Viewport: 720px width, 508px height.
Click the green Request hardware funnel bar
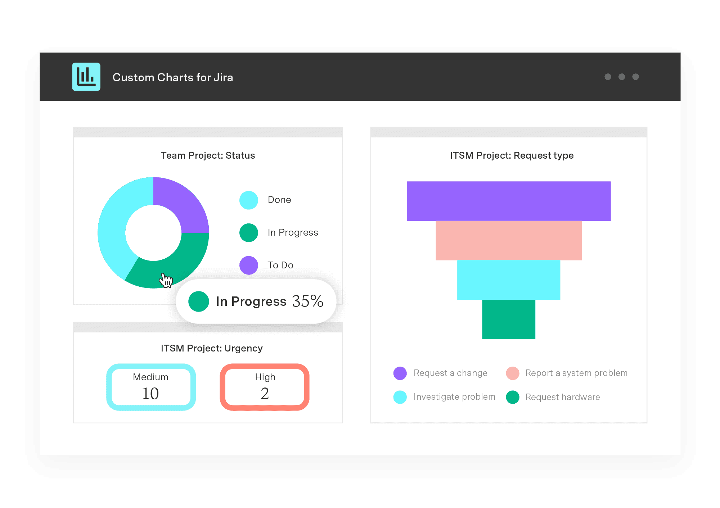(x=508, y=319)
